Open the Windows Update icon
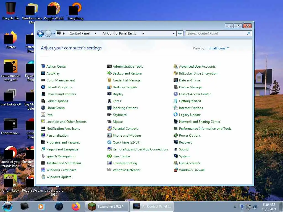Viewport: 283px width, 212px height. coord(43,177)
